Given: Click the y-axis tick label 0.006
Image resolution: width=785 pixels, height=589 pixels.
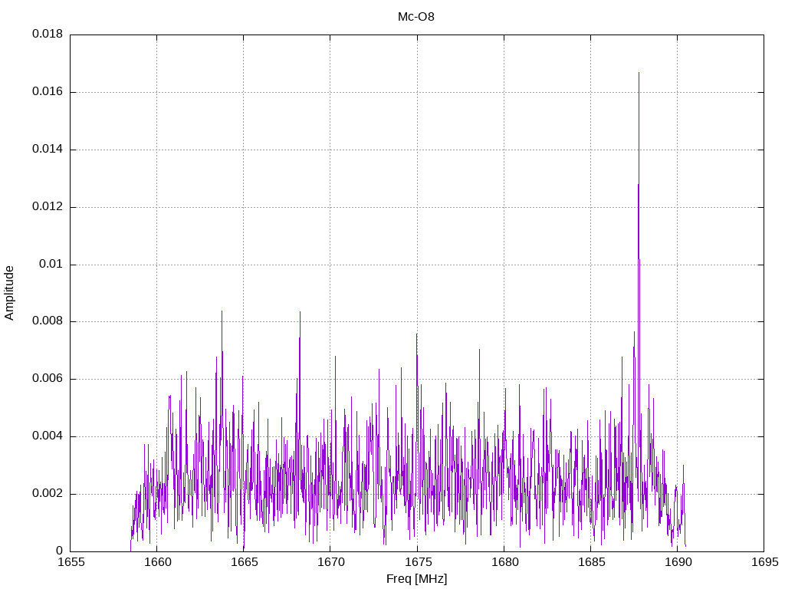Looking at the screenshot, I should click(48, 379).
